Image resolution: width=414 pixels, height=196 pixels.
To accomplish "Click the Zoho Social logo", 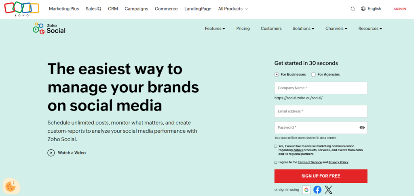I will [x=49, y=28].
